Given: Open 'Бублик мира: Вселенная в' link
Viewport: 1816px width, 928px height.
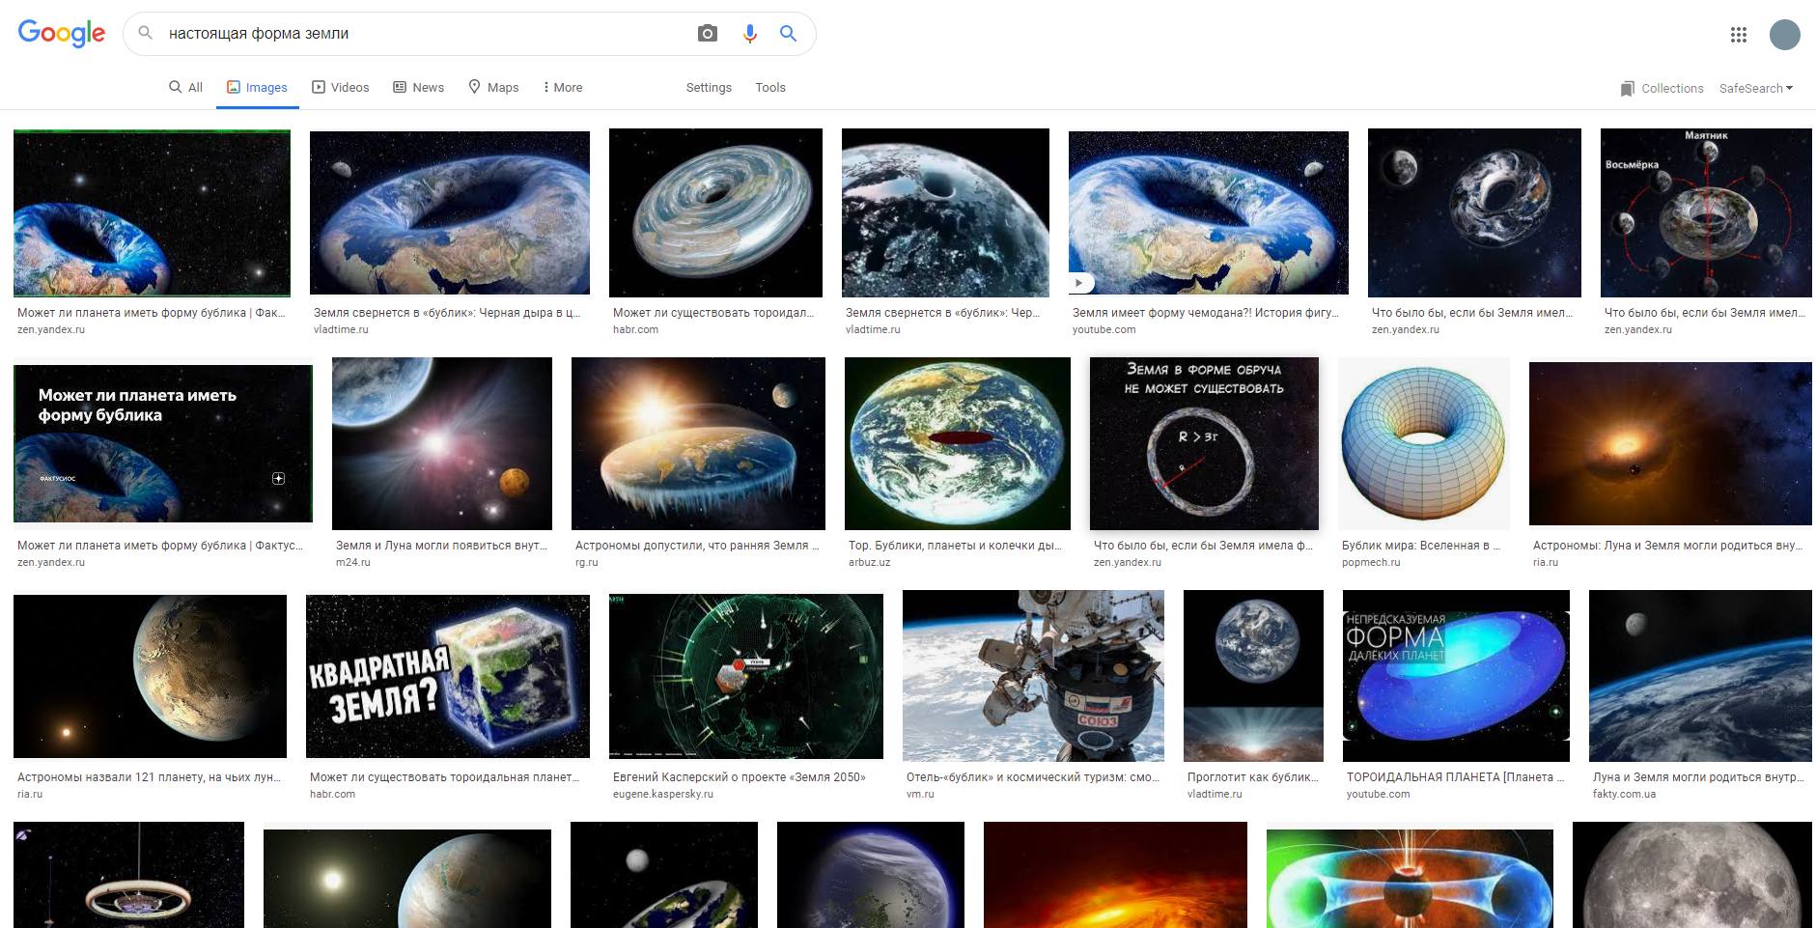Looking at the screenshot, I should pos(1421,546).
